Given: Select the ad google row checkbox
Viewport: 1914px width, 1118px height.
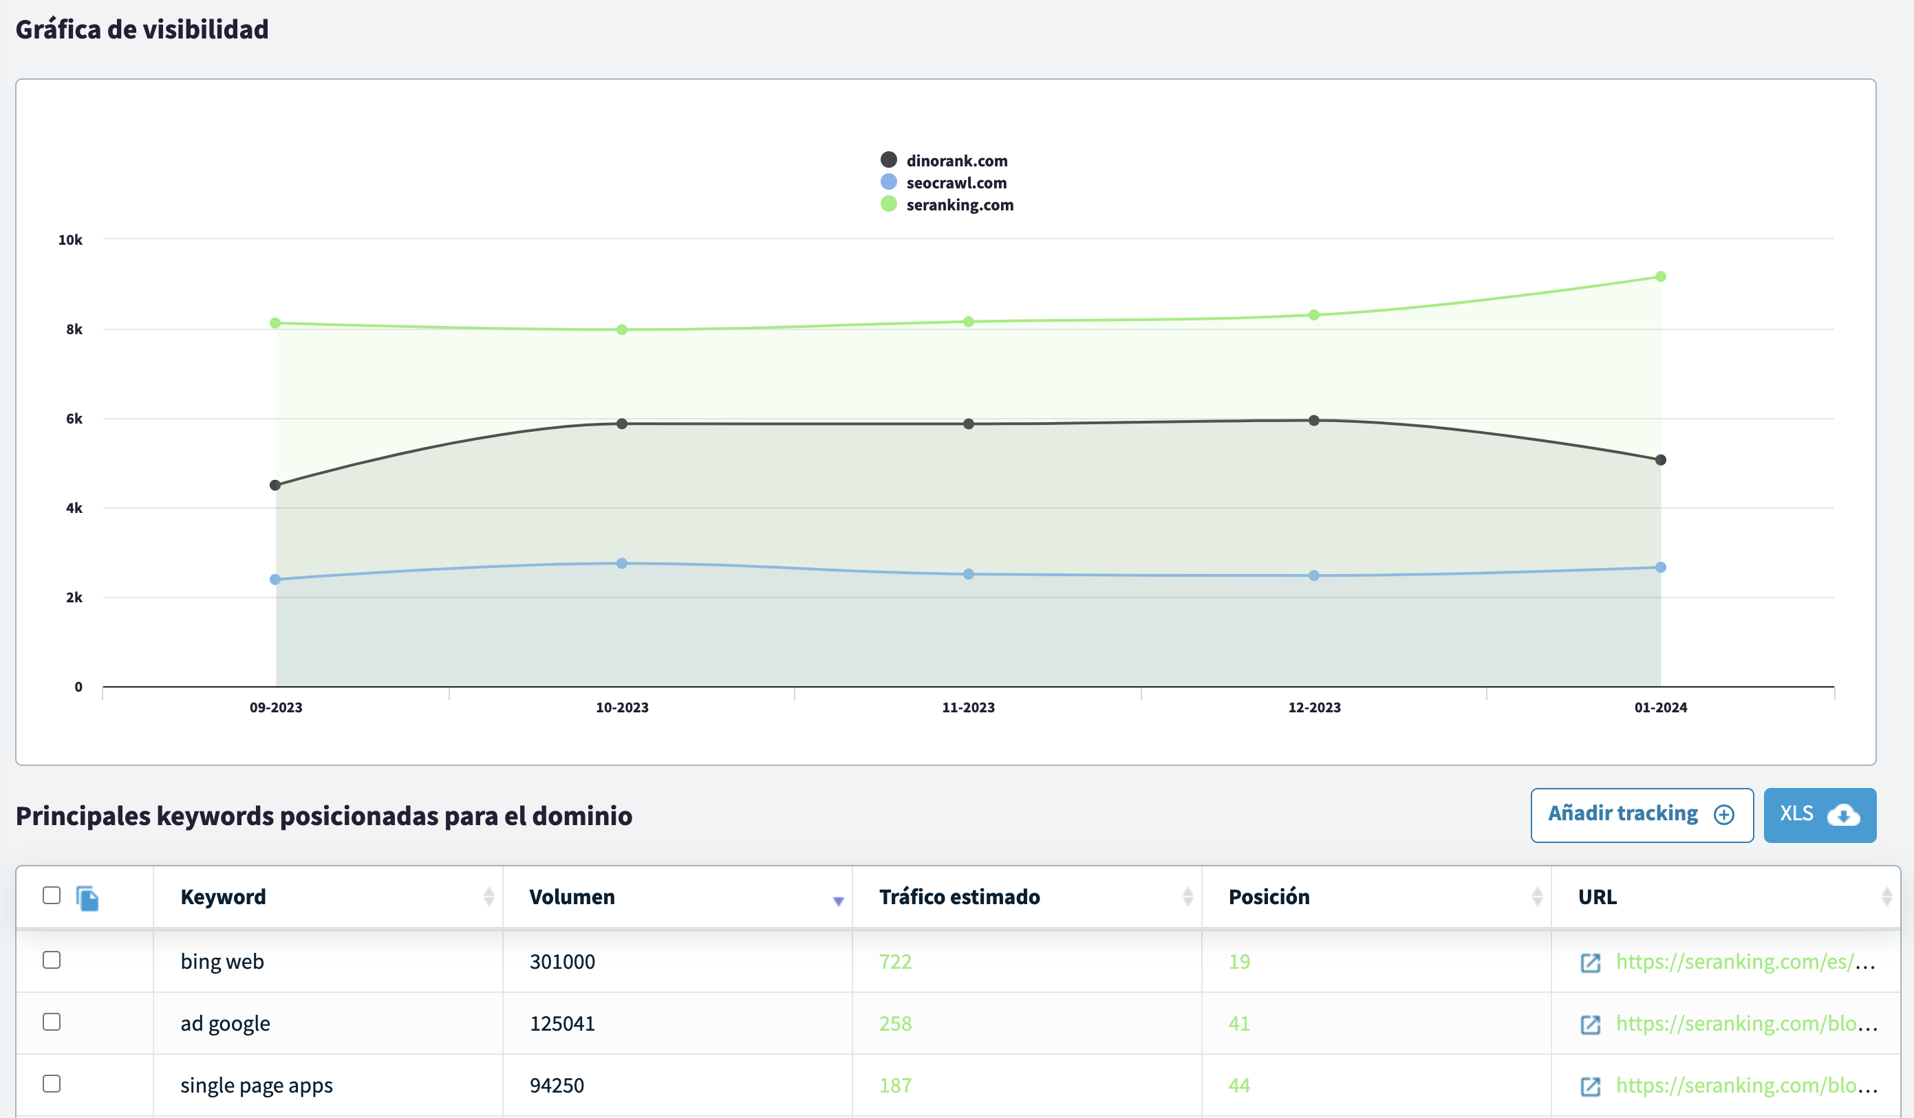Looking at the screenshot, I should pos(52,1022).
